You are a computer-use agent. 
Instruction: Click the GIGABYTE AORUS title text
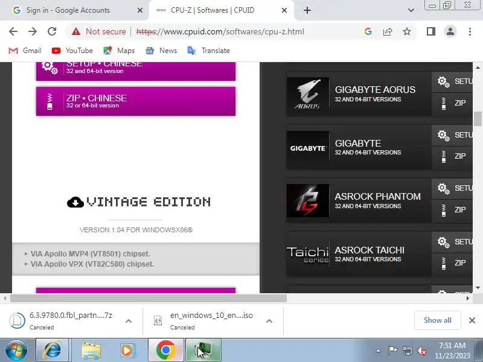tap(375, 89)
